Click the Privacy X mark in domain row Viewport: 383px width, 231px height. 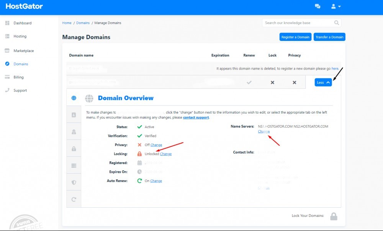pos(294,83)
